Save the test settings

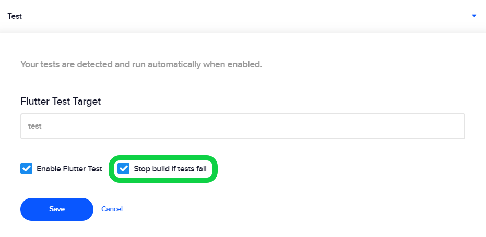tap(57, 209)
